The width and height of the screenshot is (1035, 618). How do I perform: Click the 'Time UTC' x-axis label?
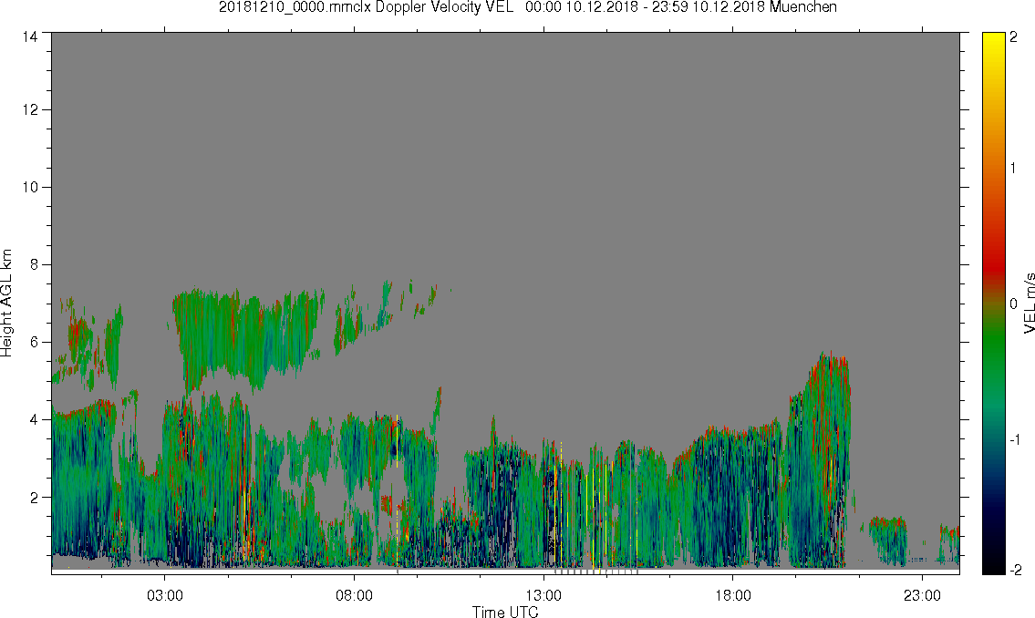(505, 612)
